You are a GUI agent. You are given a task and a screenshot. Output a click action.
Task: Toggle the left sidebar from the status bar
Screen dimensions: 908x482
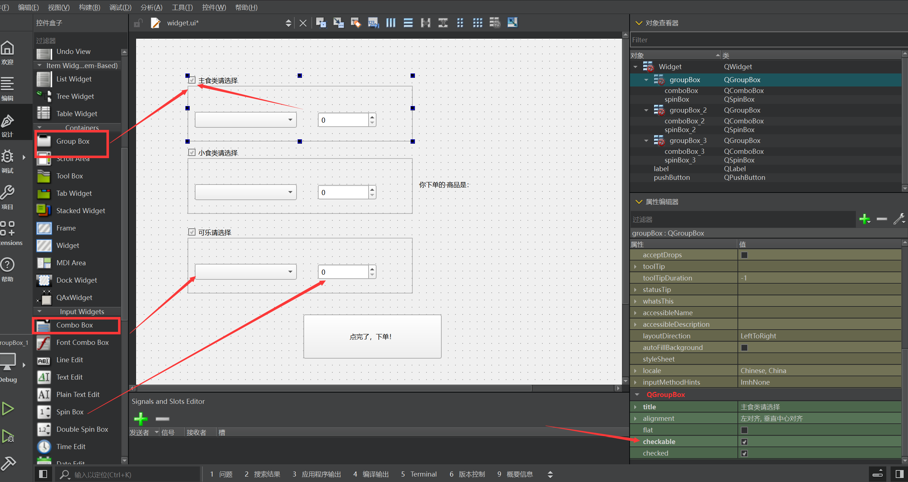43,474
